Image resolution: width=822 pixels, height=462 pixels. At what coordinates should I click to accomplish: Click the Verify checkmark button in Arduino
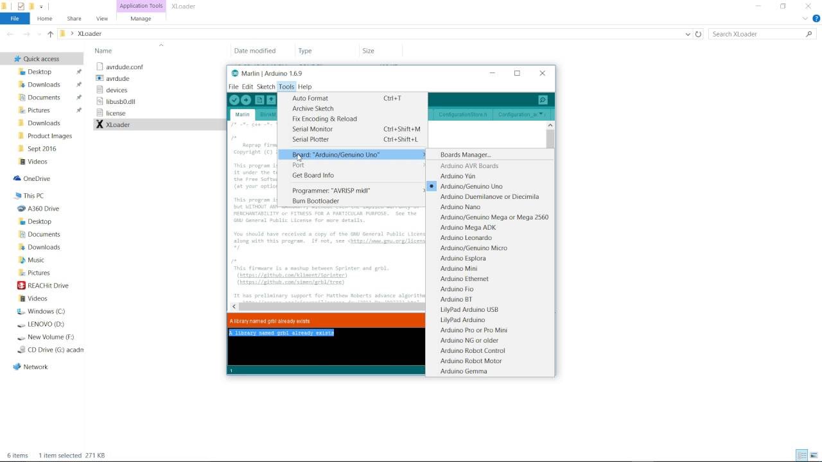tap(234, 100)
